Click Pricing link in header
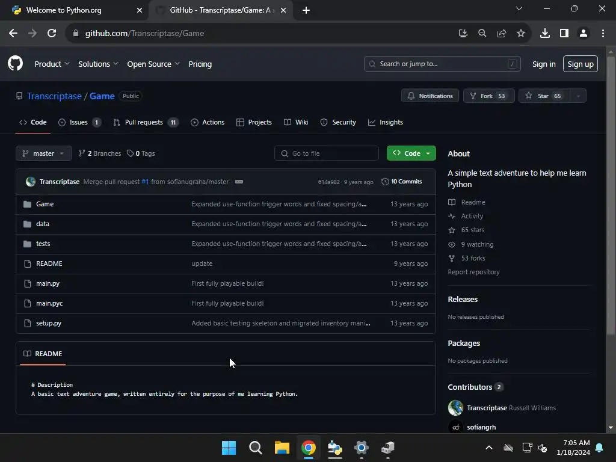Image resolution: width=616 pixels, height=462 pixels. tap(200, 64)
